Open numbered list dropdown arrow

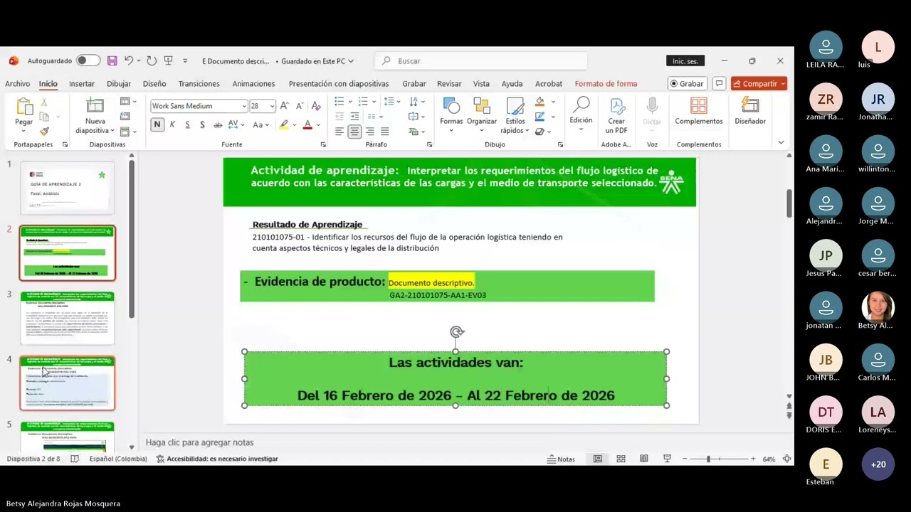[x=375, y=102]
